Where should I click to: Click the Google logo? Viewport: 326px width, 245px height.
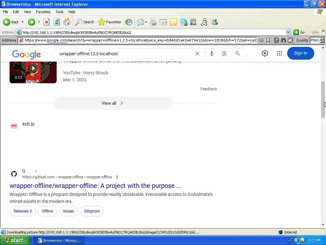tap(26, 54)
